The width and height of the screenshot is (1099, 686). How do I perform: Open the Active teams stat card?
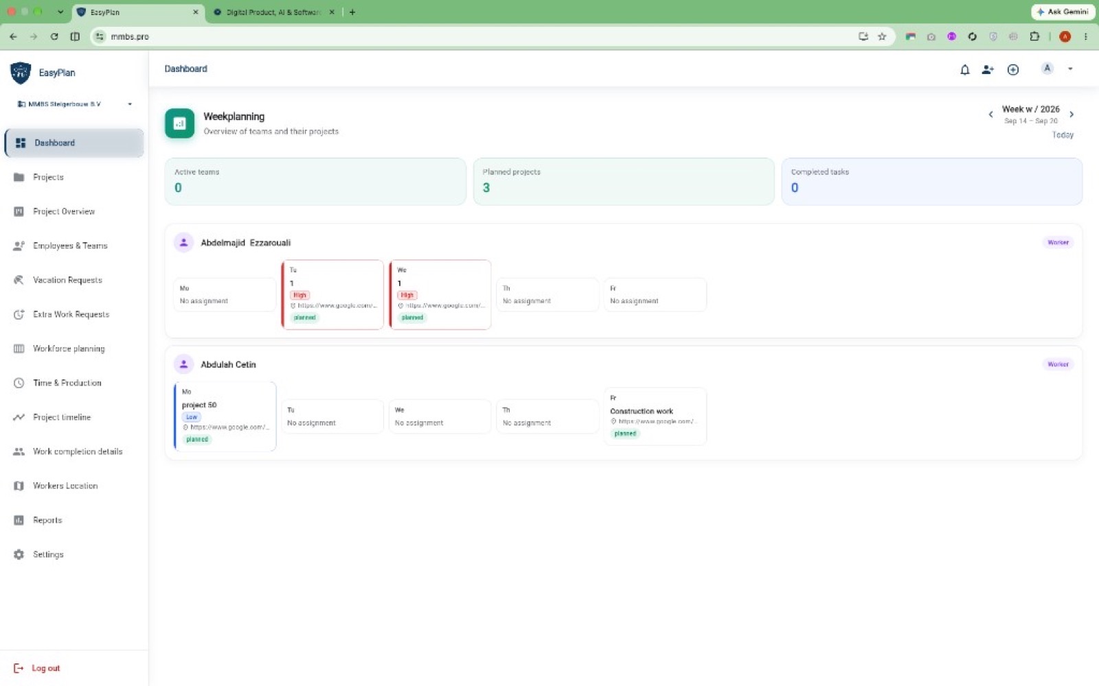coord(315,181)
